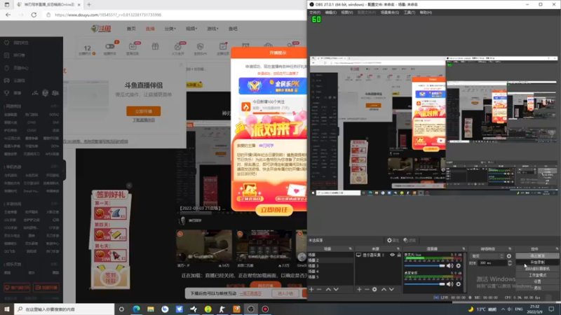Add a new source with the plus icon

coord(359,289)
